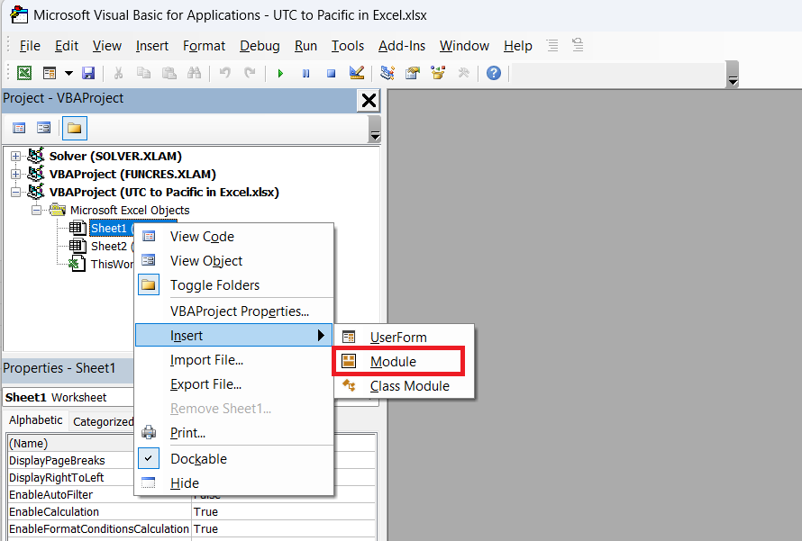Switch to the Categorized properties tab
The width and height of the screenshot is (802, 541).
click(103, 421)
